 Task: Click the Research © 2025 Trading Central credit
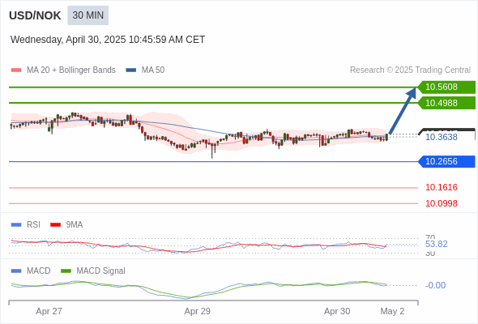pyautogui.click(x=410, y=70)
